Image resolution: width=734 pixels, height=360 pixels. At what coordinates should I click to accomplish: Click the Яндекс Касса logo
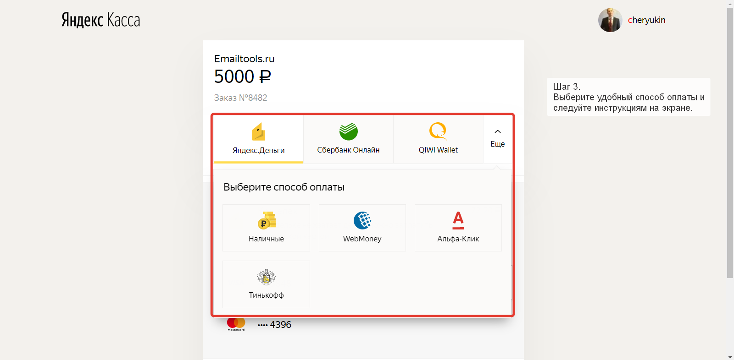coord(101,20)
